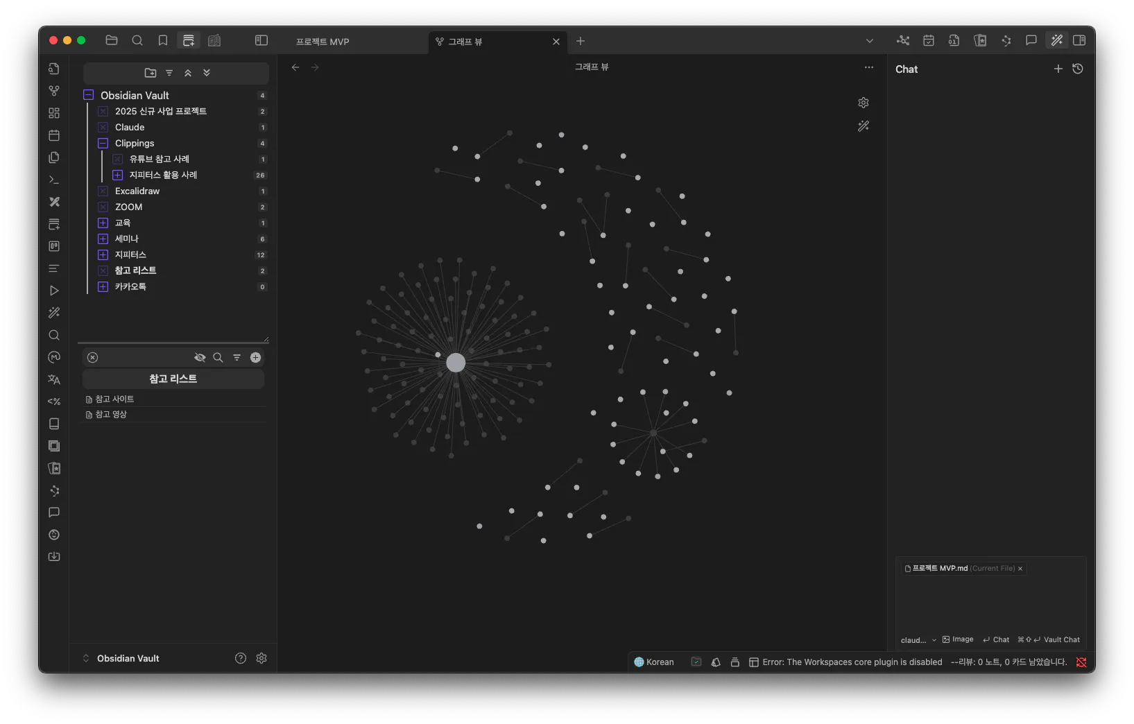This screenshot has height=724, width=1134.
Task: Collapse the Clippings folder
Action: (x=103, y=143)
